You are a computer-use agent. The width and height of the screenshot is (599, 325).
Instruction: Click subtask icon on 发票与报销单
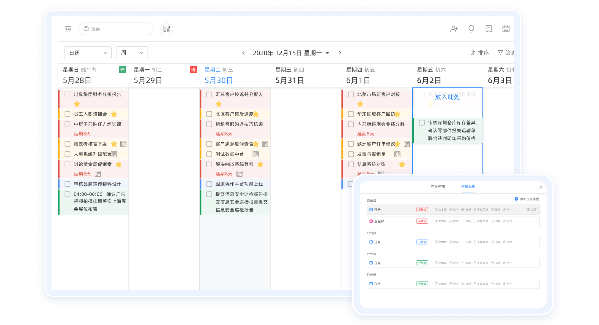tap(397, 154)
